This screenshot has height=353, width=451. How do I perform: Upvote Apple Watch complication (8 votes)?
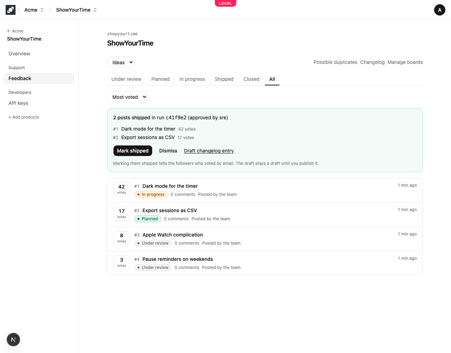tap(122, 238)
